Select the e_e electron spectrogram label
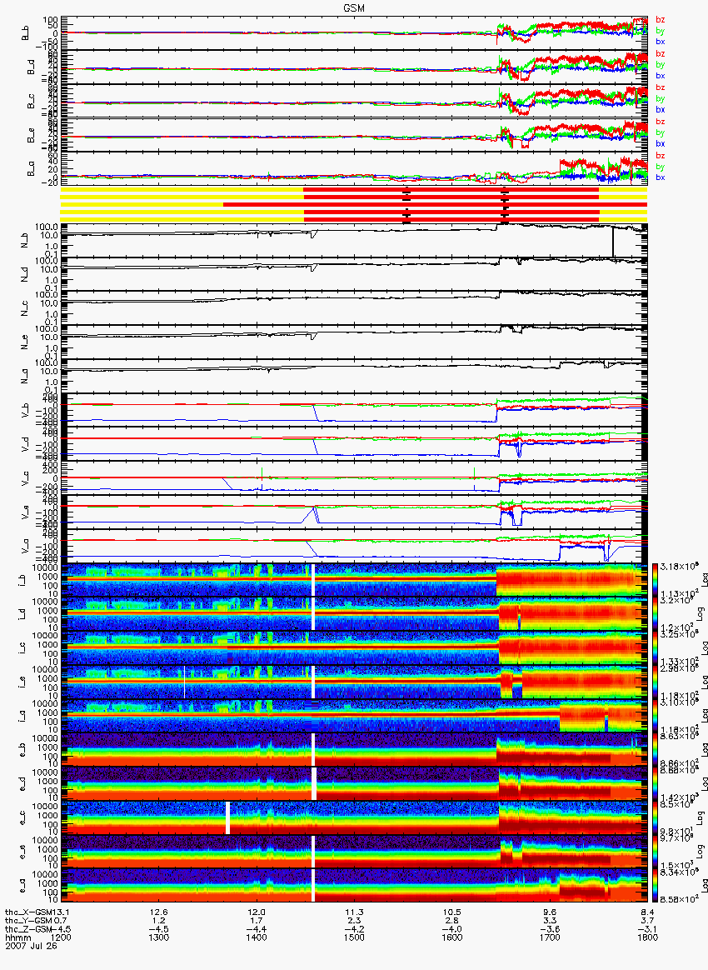The height and width of the screenshot is (970, 708). [x=22, y=852]
